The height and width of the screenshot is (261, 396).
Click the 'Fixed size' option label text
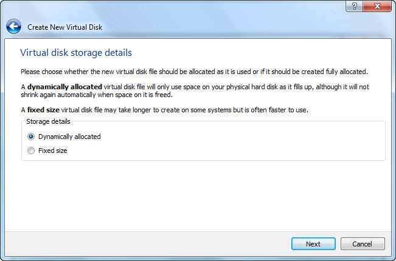(52, 151)
